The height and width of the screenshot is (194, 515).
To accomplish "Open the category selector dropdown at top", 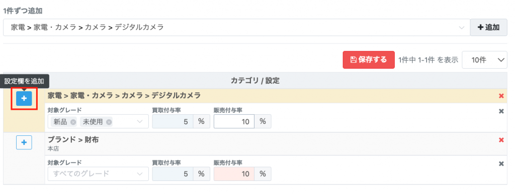I will (237, 28).
